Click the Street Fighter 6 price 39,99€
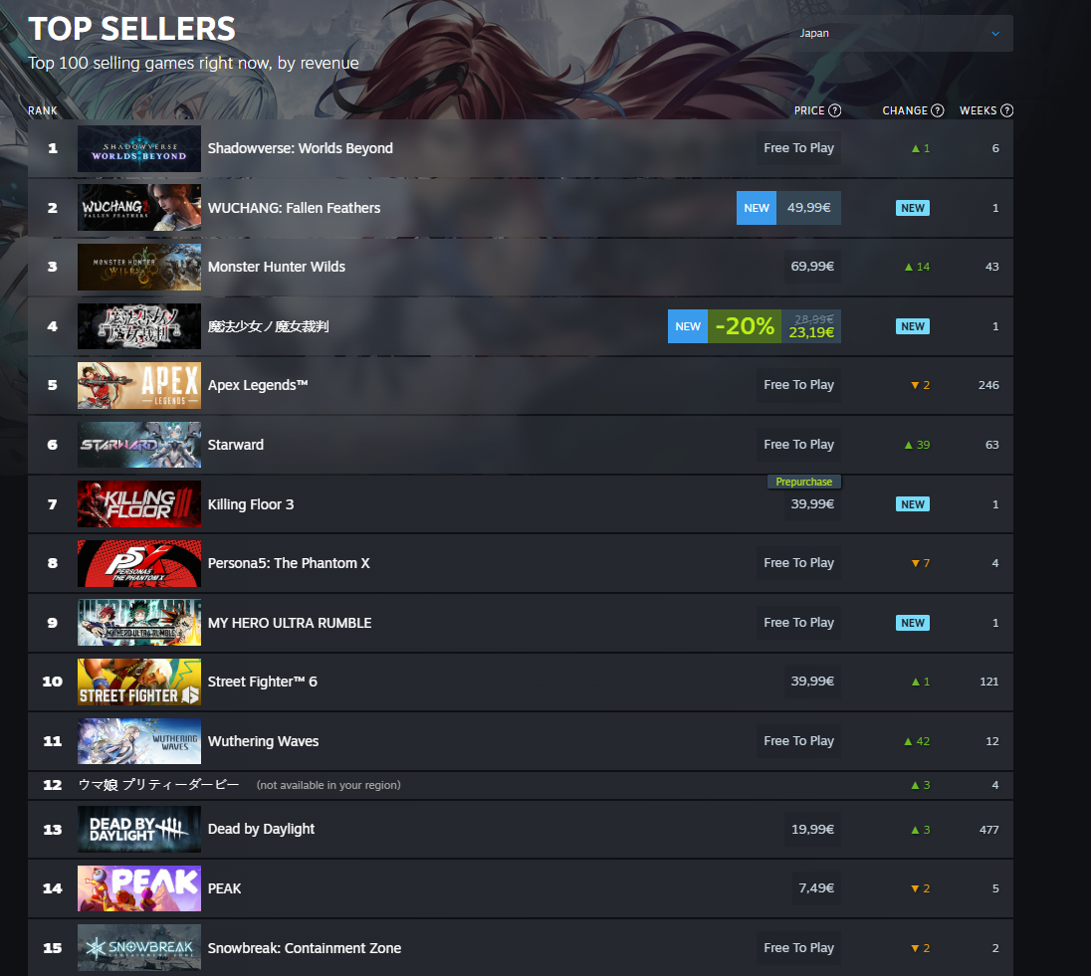Image resolution: width=1091 pixels, height=976 pixels. click(812, 682)
